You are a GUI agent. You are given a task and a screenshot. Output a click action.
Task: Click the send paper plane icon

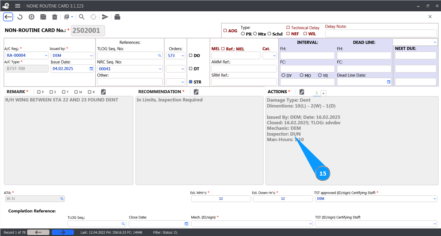tap(105, 17)
